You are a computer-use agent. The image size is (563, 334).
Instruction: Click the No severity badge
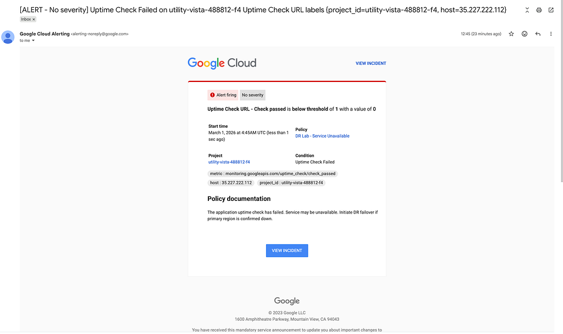(252, 95)
